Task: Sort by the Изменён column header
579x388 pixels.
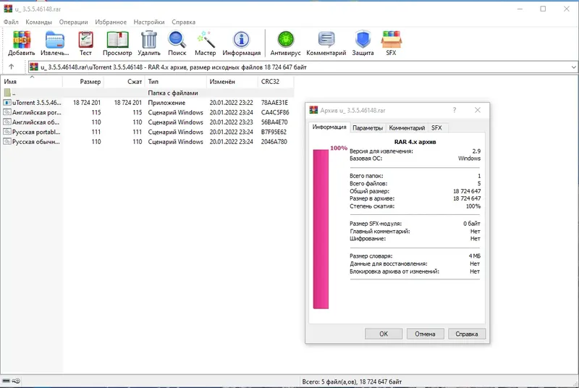Action: (232, 82)
